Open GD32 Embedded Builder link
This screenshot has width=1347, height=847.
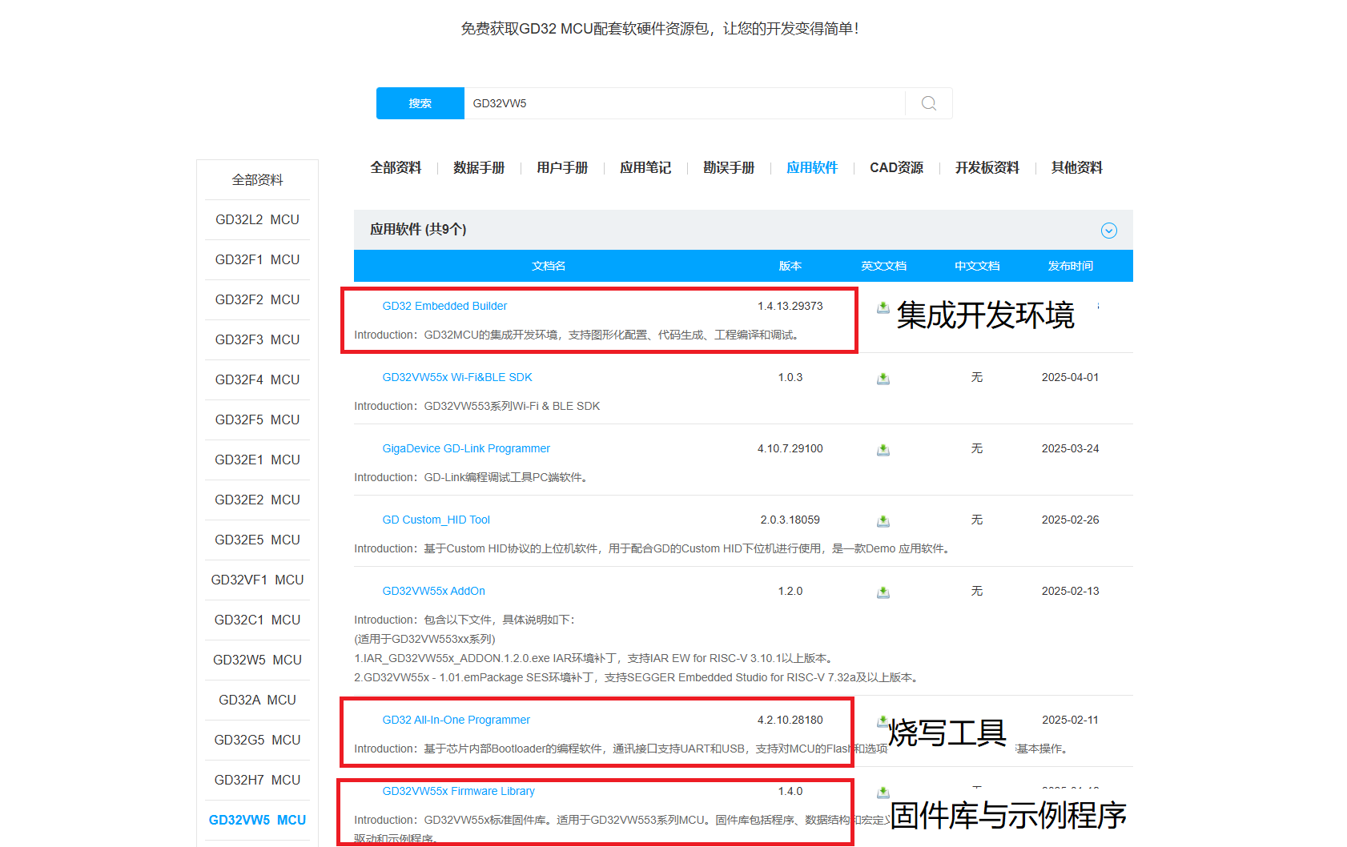pos(444,306)
